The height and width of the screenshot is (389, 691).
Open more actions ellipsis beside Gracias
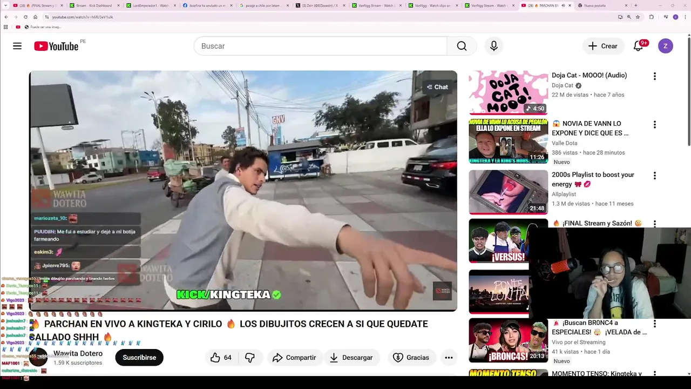point(449,358)
